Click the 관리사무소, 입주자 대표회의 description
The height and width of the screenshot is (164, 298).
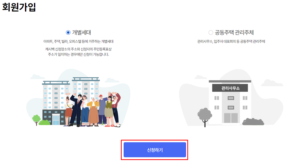pos(231,41)
